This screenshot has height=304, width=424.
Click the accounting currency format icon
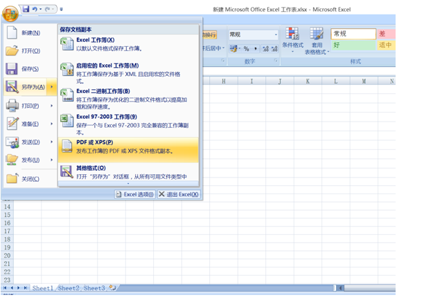click(x=235, y=49)
